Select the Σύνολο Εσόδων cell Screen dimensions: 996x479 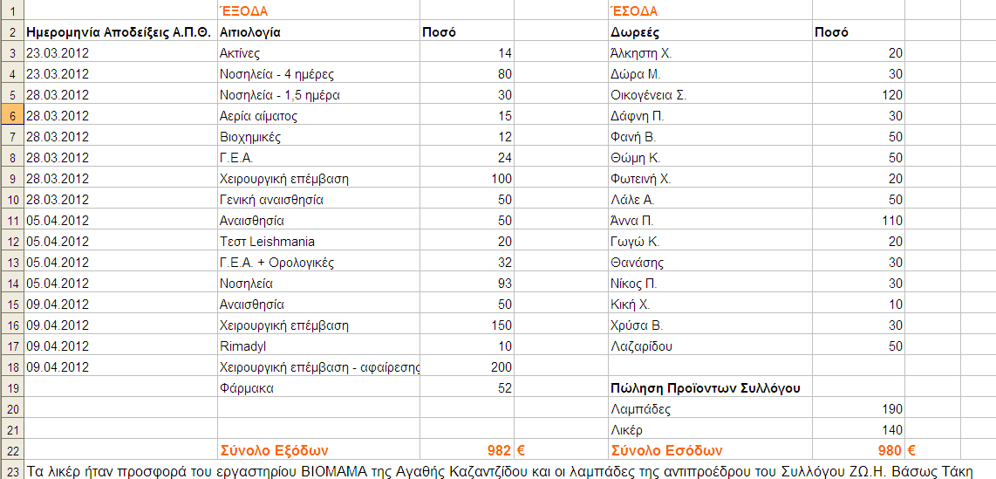click(x=710, y=451)
